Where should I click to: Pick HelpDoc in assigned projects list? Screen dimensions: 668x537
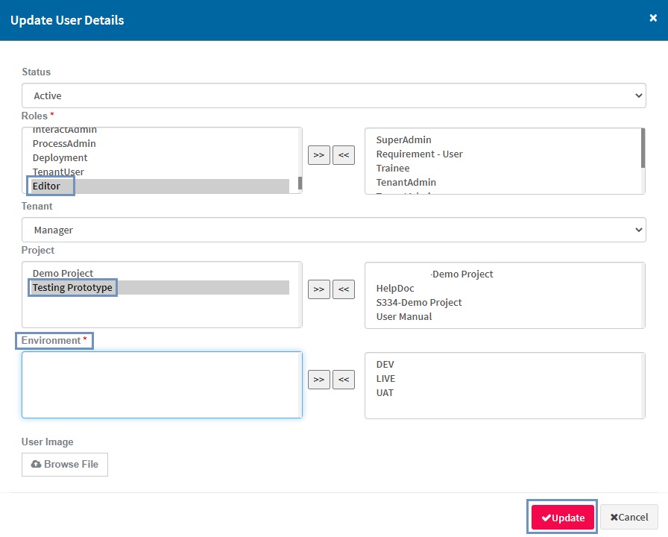click(394, 288)
